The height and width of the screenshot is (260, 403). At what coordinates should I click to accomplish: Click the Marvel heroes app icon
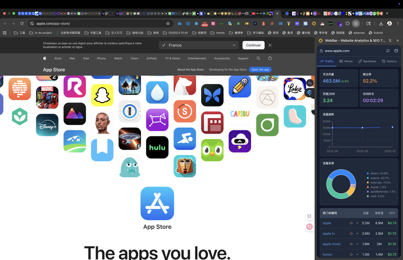pos(47,98)
